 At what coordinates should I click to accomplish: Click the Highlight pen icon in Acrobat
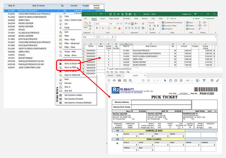tap(218, 80)
